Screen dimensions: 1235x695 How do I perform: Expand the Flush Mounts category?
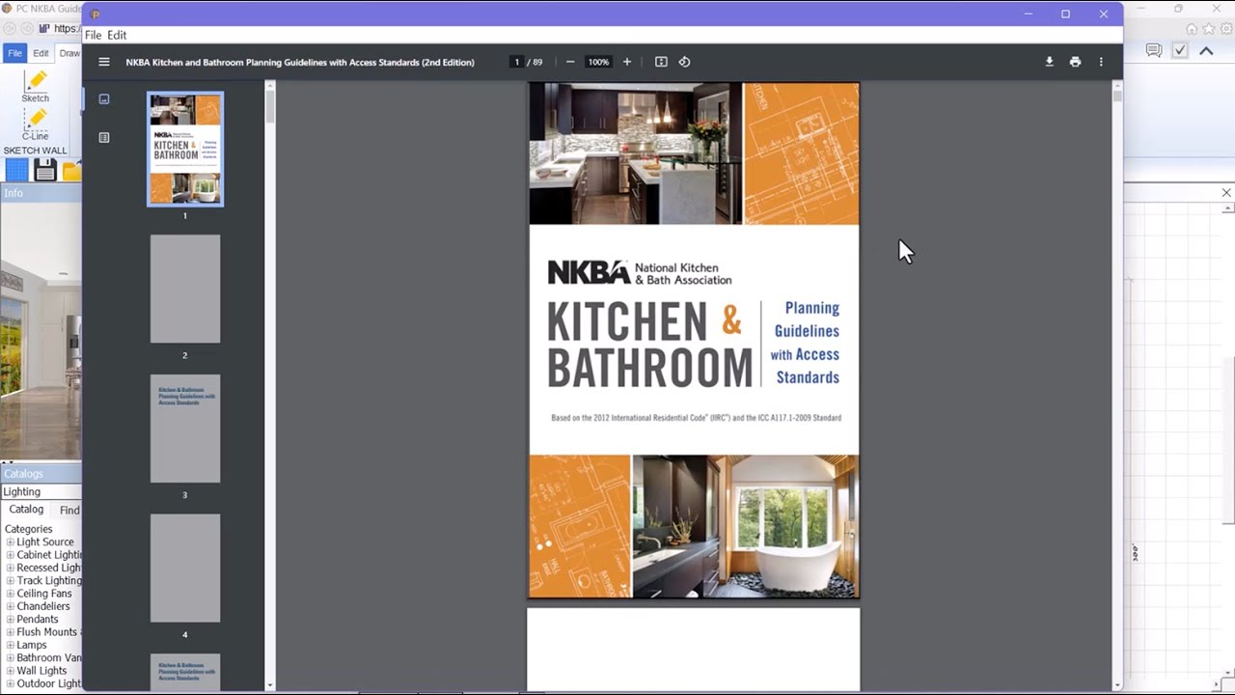[x=11, y=632]
